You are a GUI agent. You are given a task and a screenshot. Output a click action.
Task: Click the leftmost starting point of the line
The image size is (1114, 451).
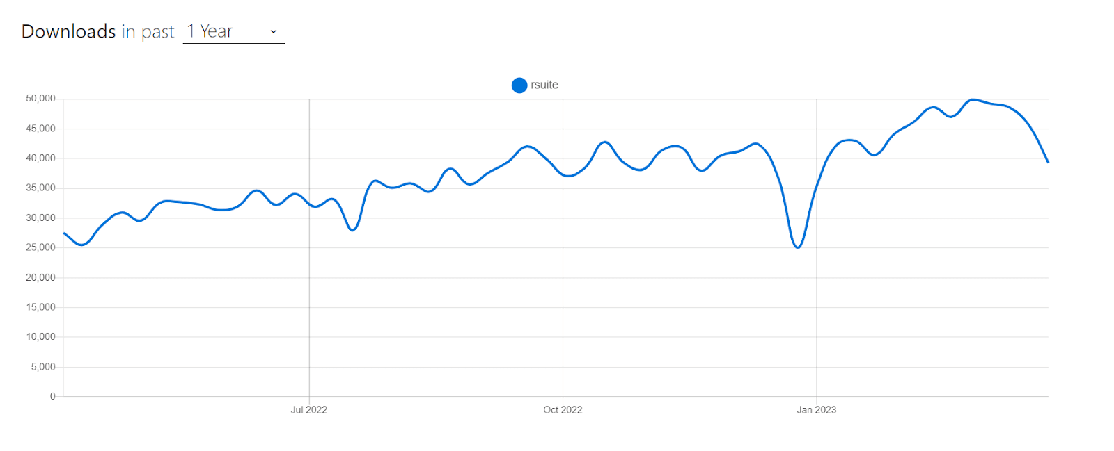click(64, 233)
